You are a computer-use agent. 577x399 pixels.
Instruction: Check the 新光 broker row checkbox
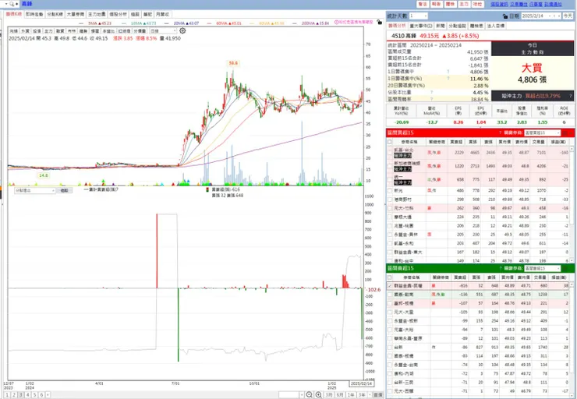(x=390, y=191)
